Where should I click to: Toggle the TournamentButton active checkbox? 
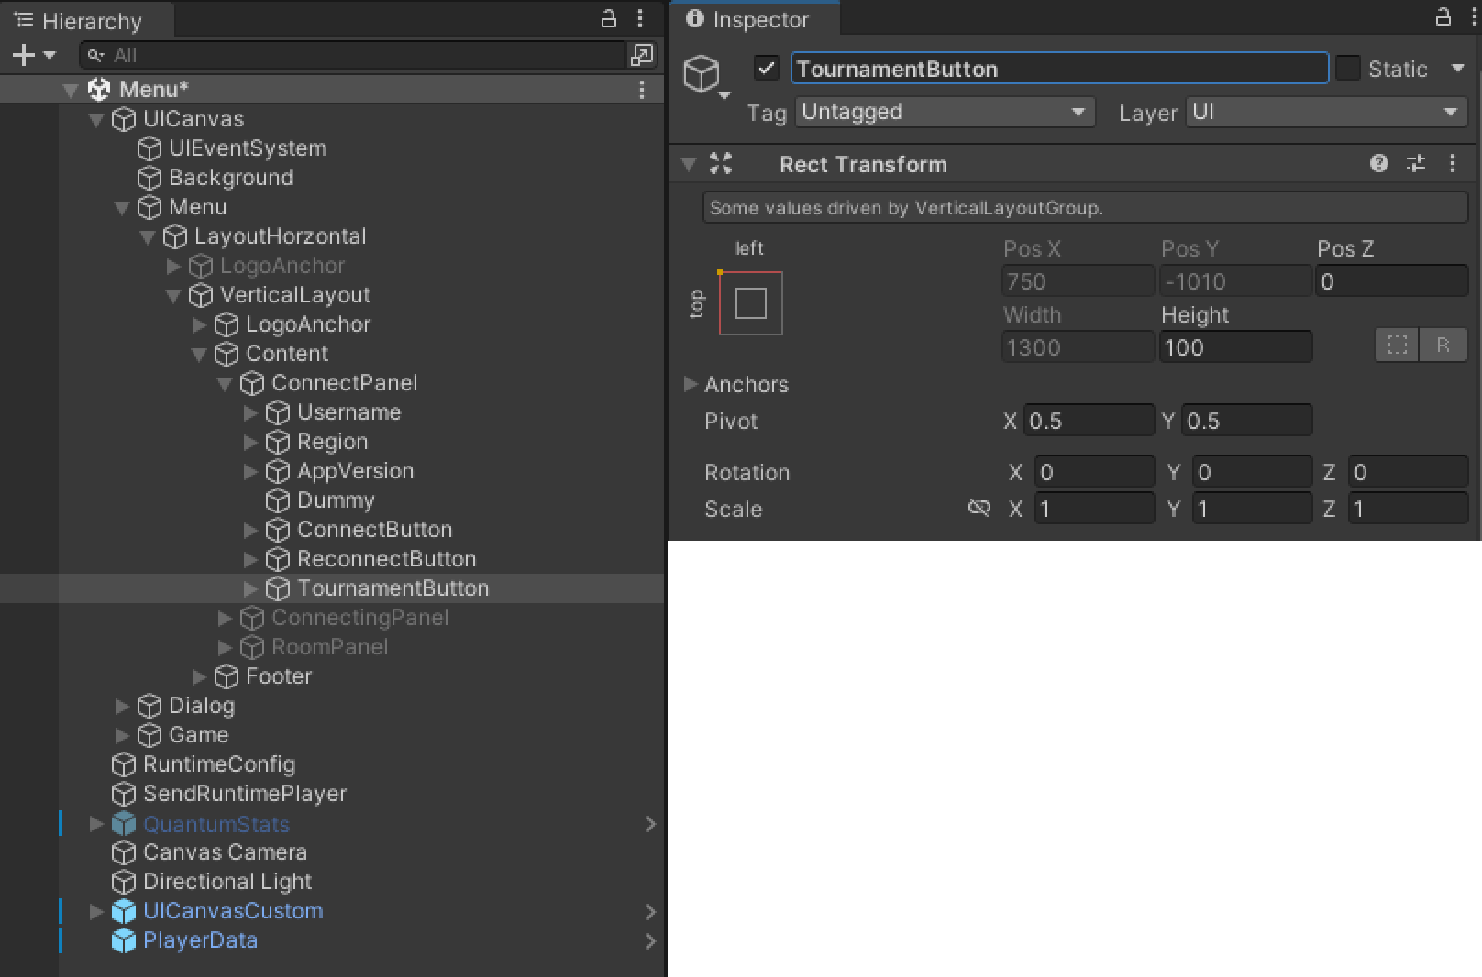(x=766, y=69)
